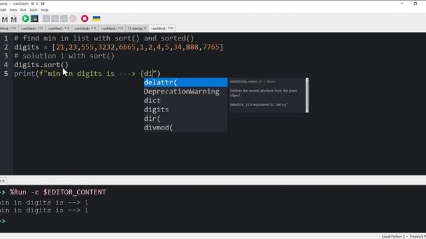The width and height of the screenshot is (426, 239).
Task: Click the '%Run -c $EDITOR_CONTENT' shell line
Action: click(x=58, y=192)
